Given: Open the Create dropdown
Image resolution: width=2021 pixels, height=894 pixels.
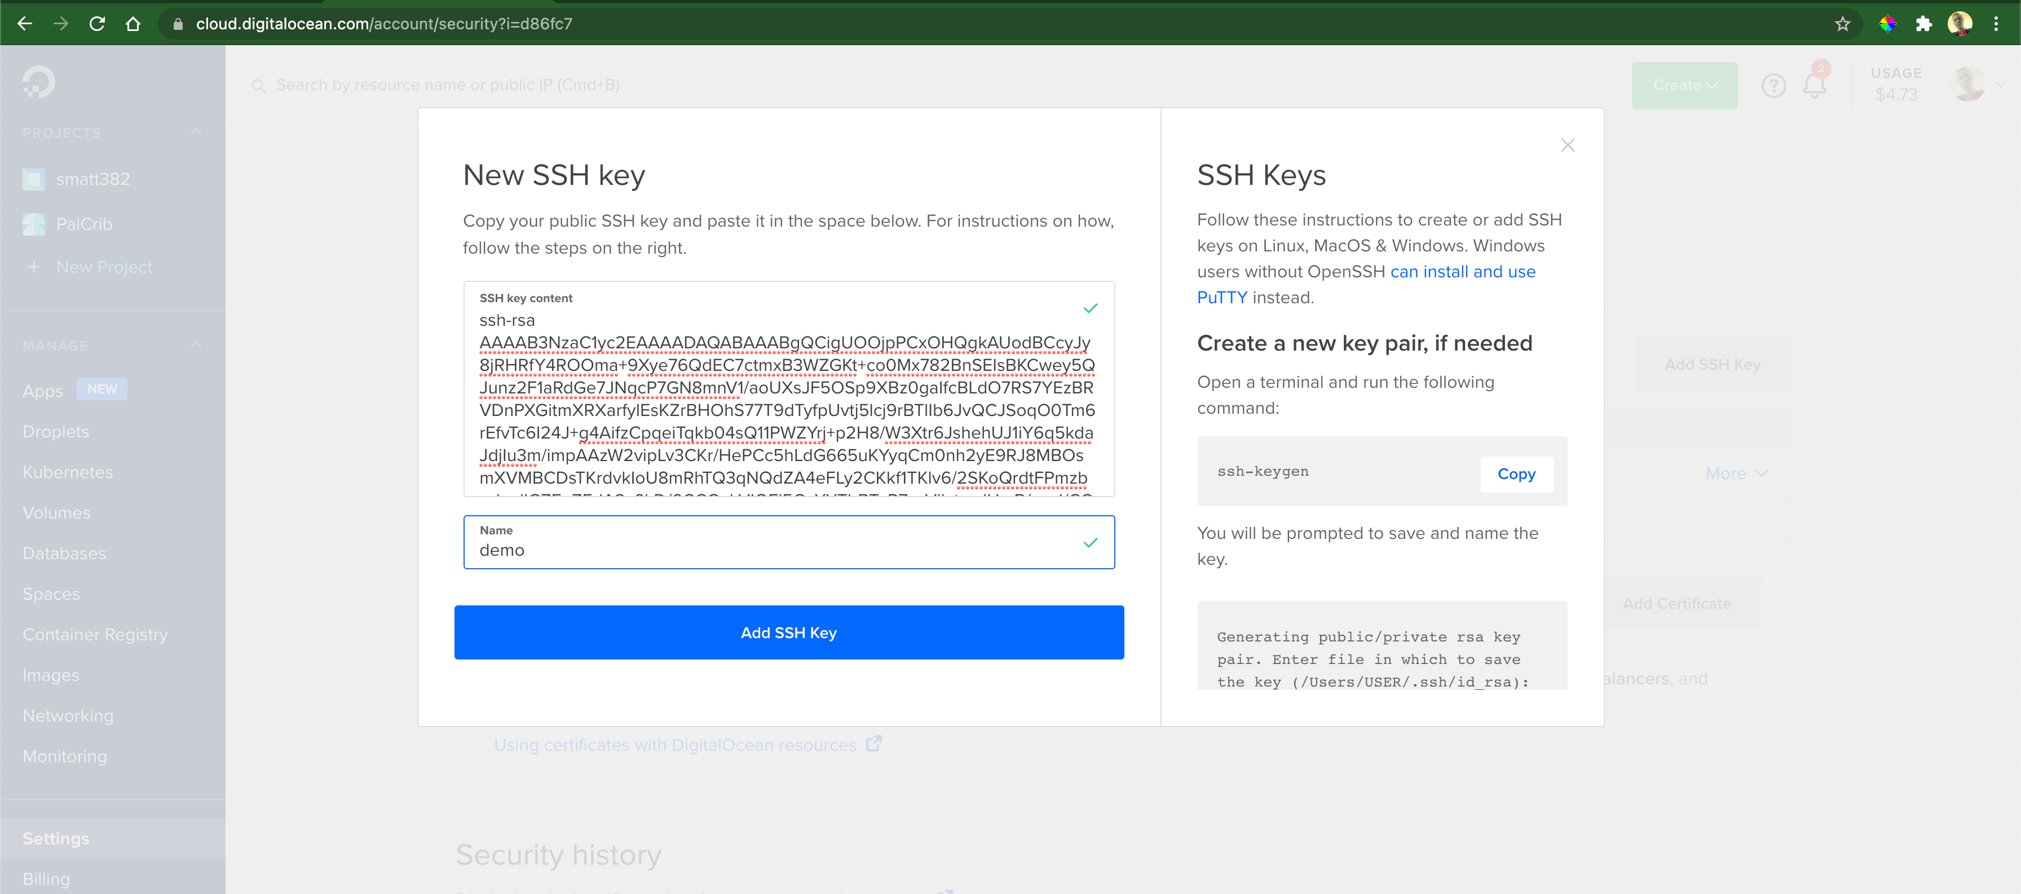Looking at the screenshot, I should (1684, 85).
